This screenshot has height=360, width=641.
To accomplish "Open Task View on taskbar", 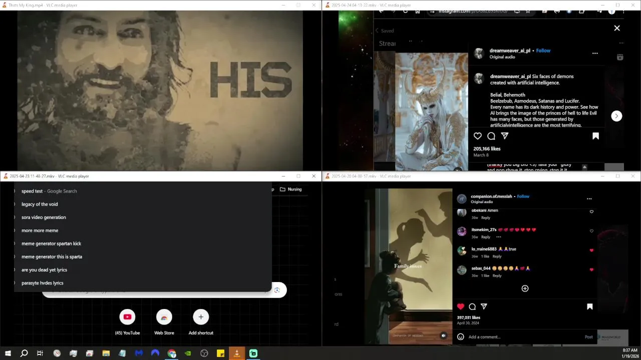I will (x=40, y=353).
